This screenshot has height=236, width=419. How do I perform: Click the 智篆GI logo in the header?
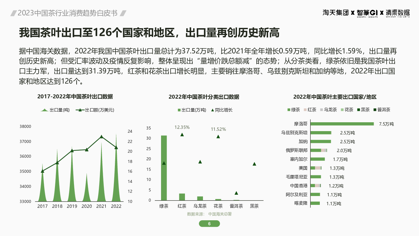coord(367,13)
